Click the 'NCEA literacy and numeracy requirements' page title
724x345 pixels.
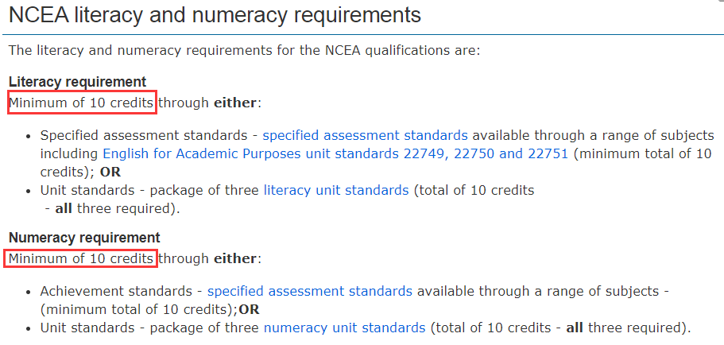pos(215,15)
